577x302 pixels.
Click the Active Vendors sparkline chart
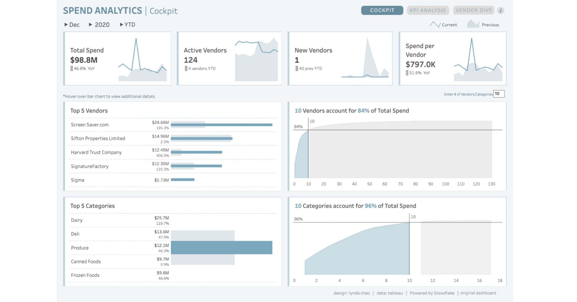point(256,59)
